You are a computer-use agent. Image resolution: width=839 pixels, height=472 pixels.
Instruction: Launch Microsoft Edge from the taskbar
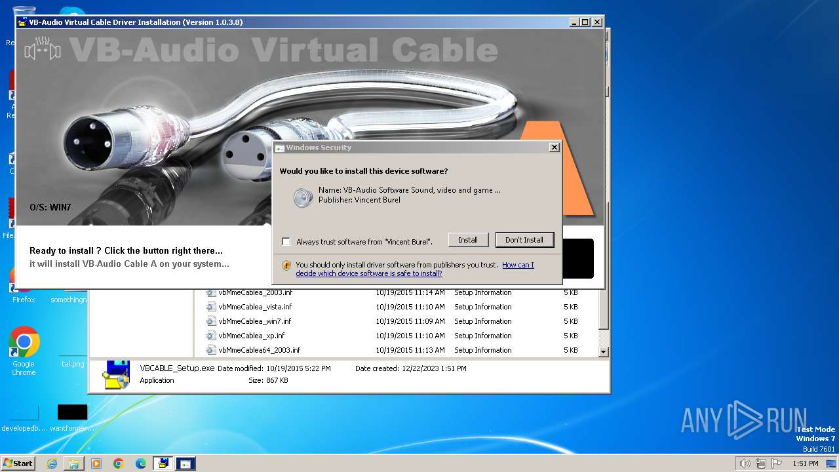coord(141,463)
